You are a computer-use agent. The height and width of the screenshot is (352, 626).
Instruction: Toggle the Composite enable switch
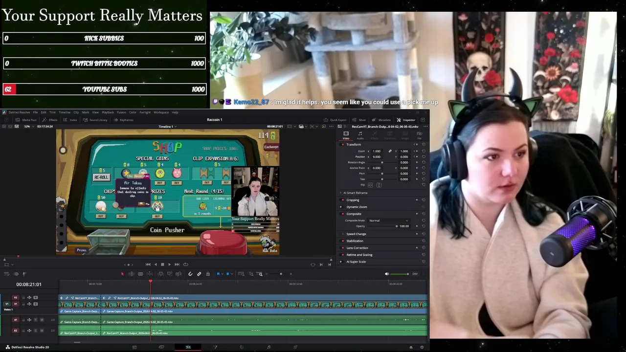pyautogui.click(x=341, y=214)
